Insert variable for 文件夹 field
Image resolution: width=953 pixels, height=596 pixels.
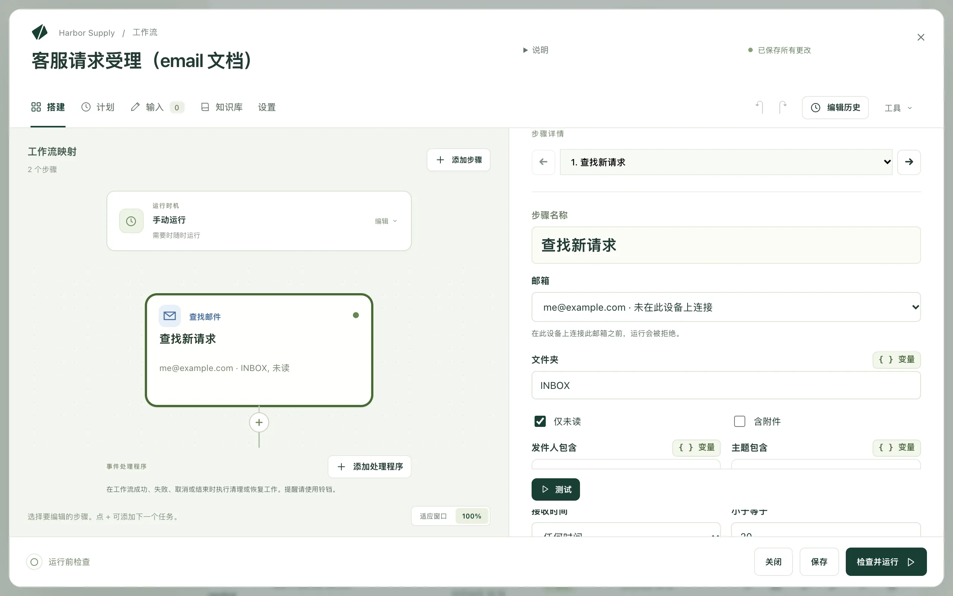pos(897,359)
